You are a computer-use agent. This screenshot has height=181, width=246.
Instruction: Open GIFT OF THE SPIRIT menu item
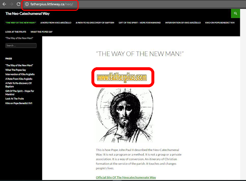(x=140, y=23)
